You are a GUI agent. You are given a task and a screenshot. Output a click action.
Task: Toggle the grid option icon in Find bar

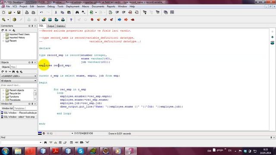click(x=71, y=143)
